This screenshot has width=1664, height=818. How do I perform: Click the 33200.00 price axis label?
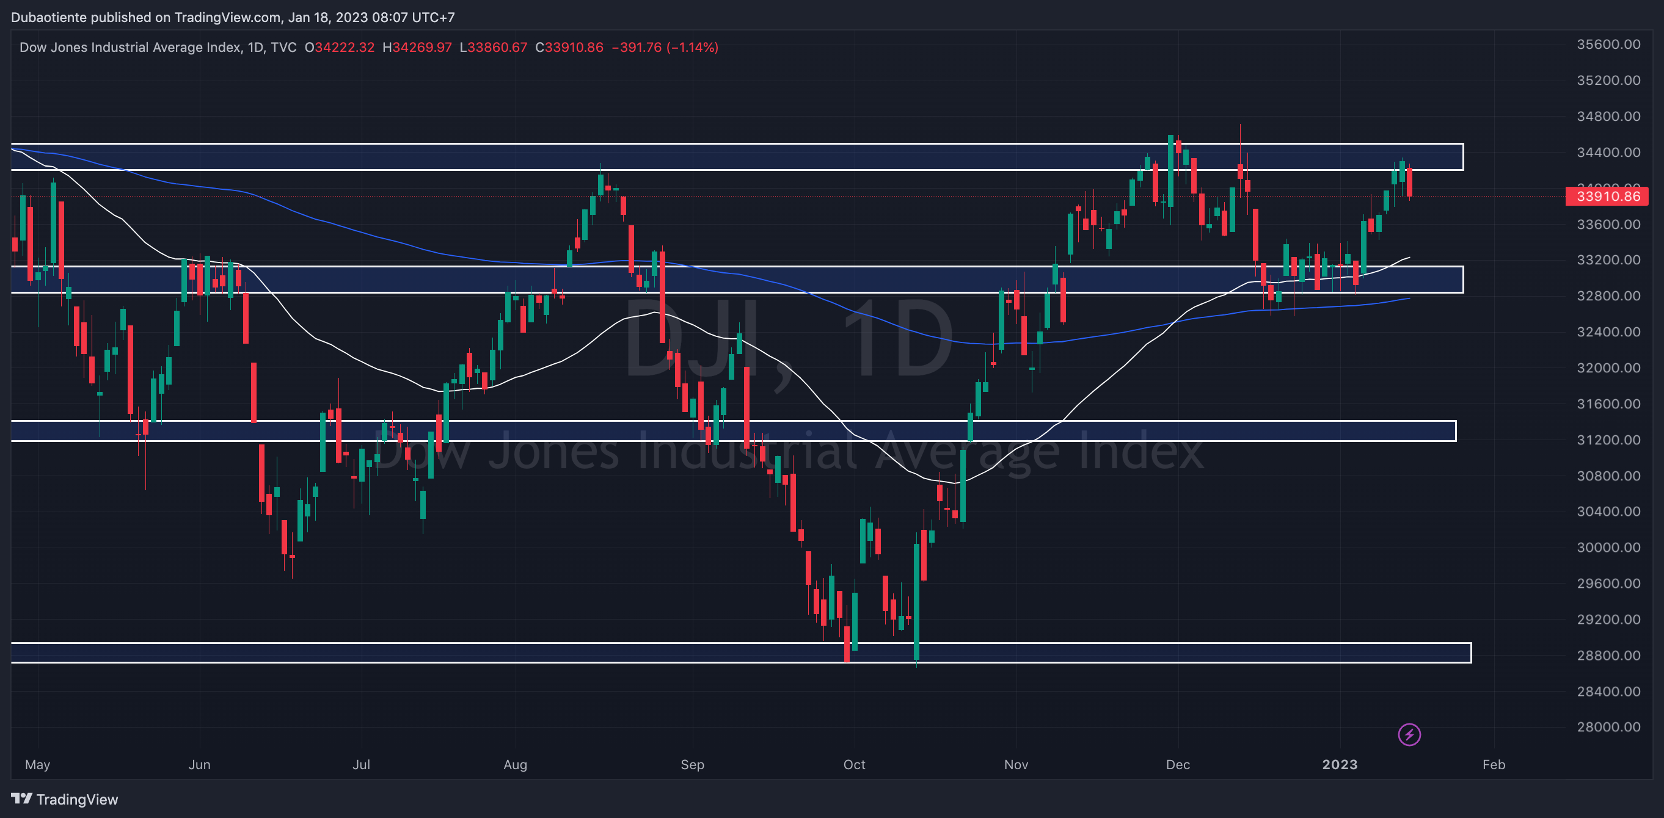pos(1608,259)
